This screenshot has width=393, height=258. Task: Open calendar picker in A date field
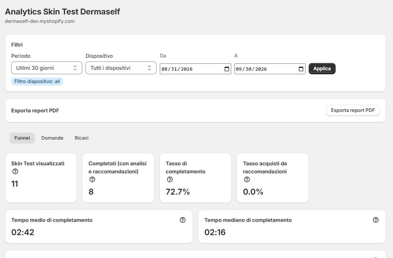click(x=301, y=69)
